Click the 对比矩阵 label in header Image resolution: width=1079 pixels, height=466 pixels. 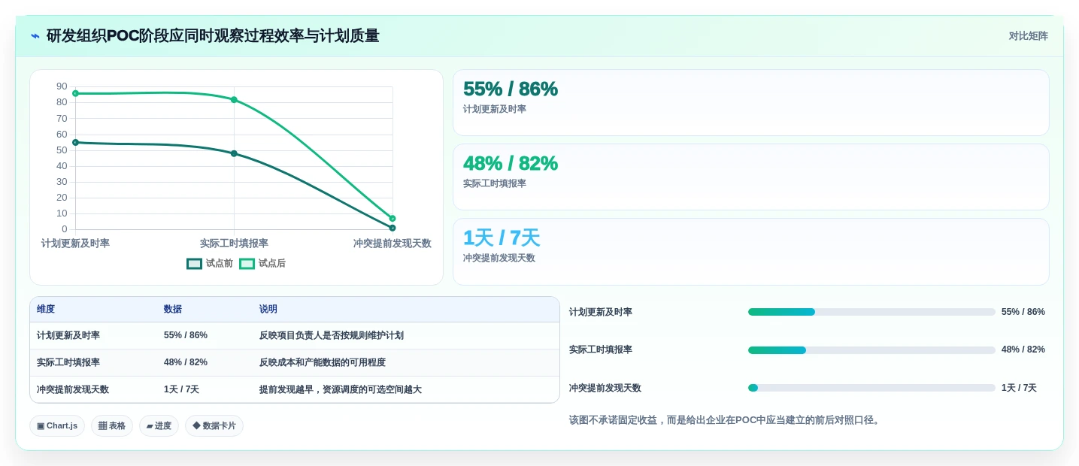point(1028,36)
